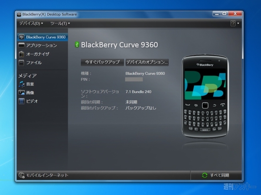Click the モバイルインターネット globe icon
Image resolution: width=261 pixels, height=195 pixels.
[21, 175]
